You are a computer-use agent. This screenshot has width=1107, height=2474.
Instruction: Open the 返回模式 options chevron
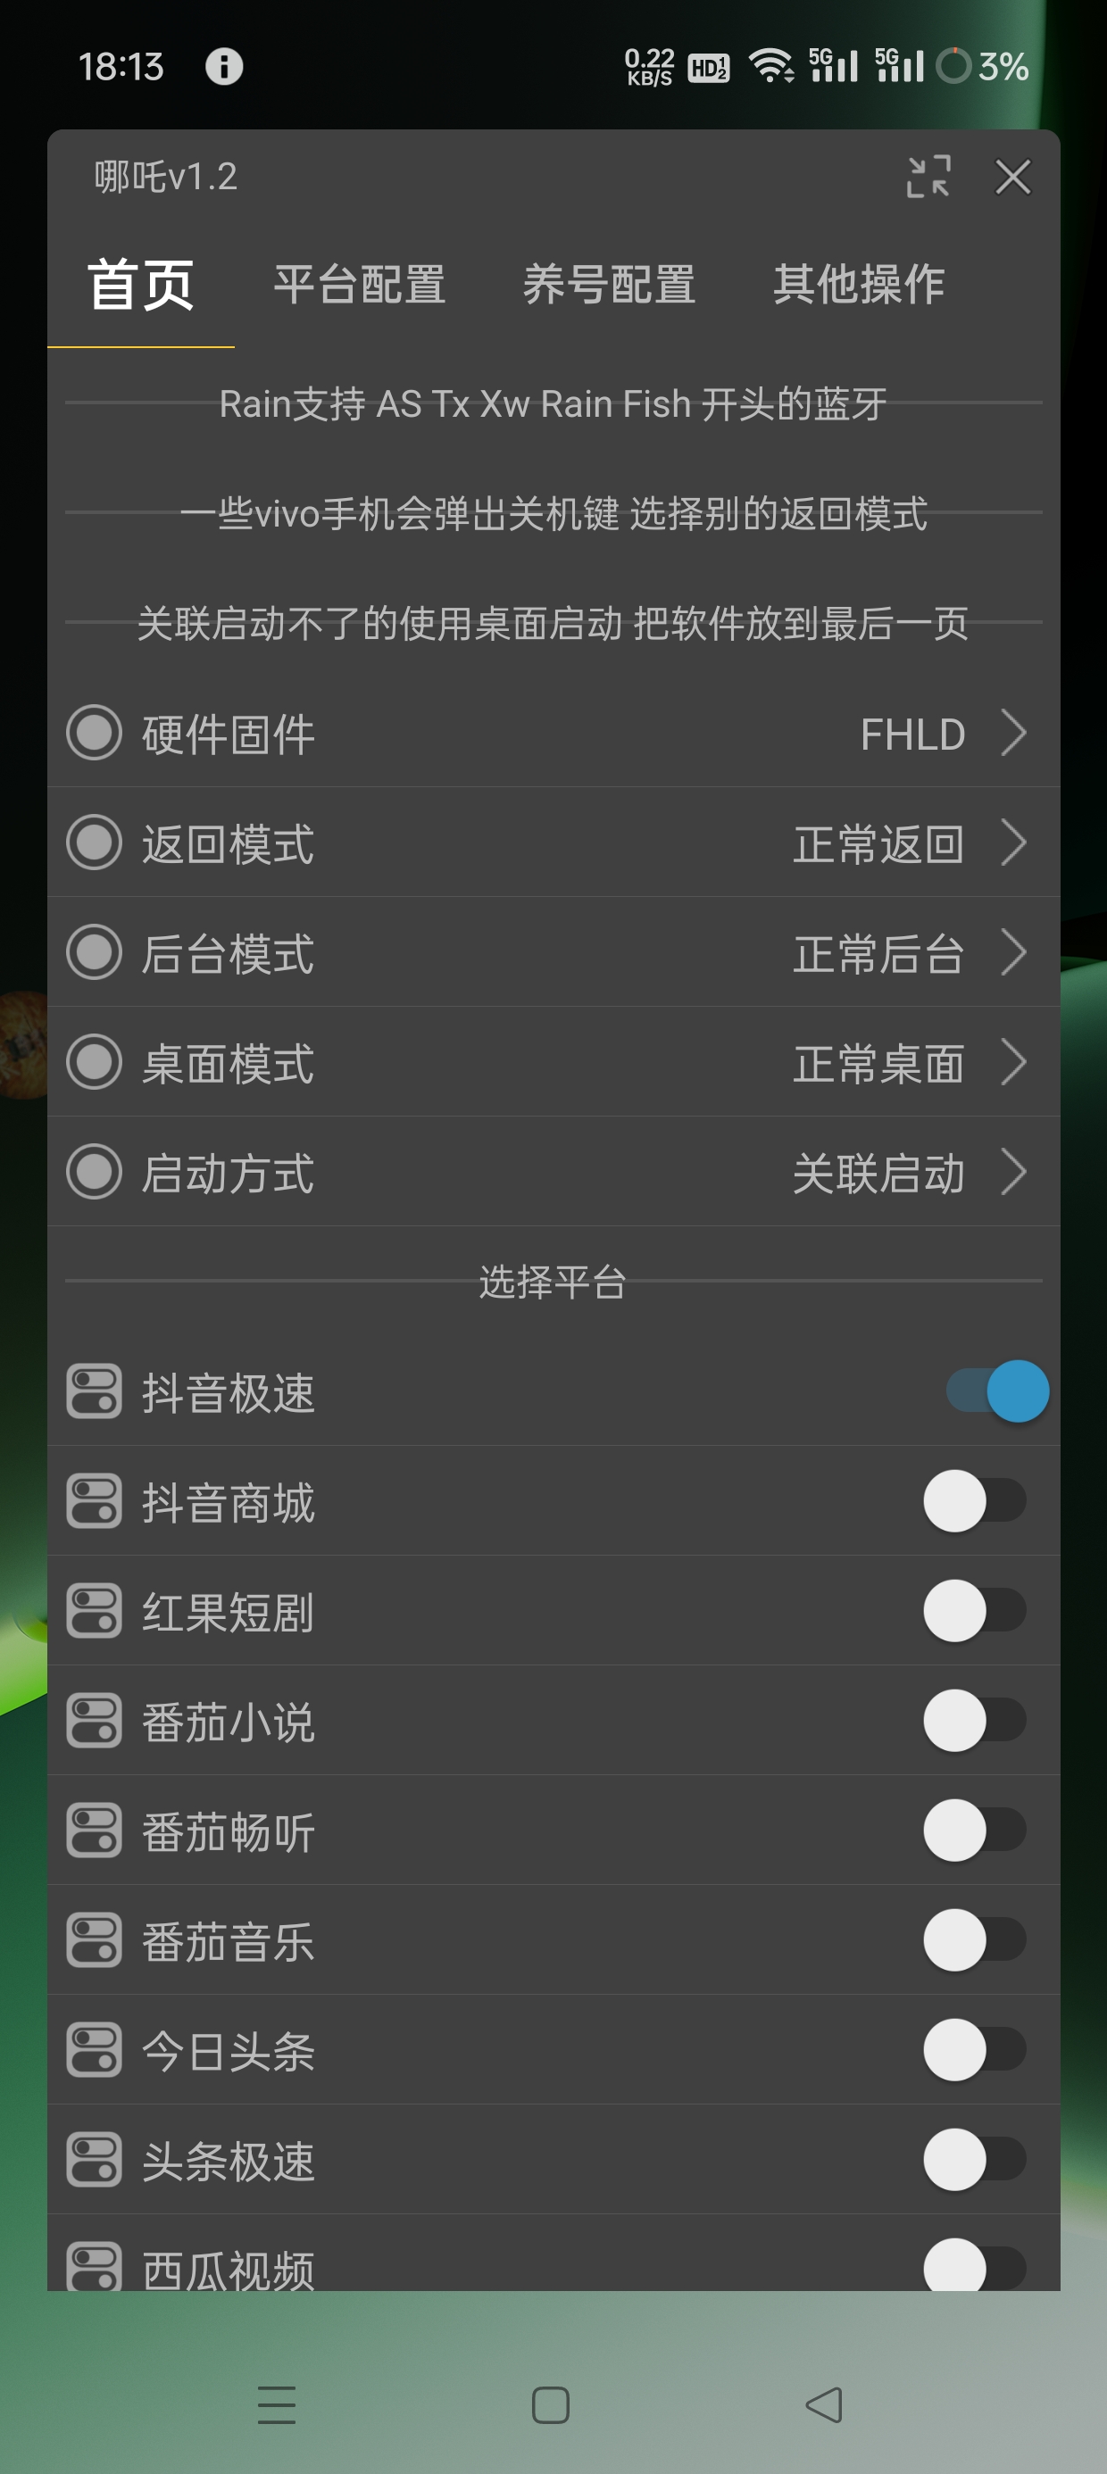[1013, 843]
